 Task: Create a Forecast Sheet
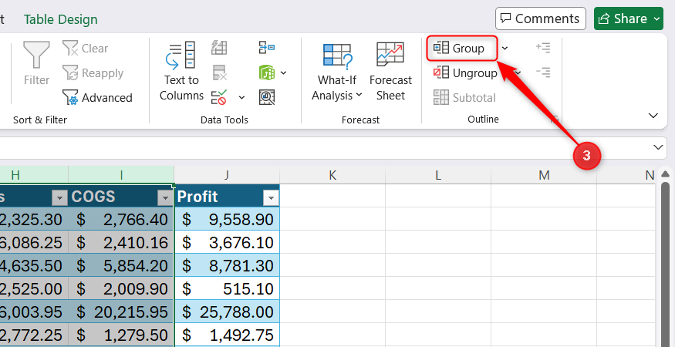(x=390, y=71)
